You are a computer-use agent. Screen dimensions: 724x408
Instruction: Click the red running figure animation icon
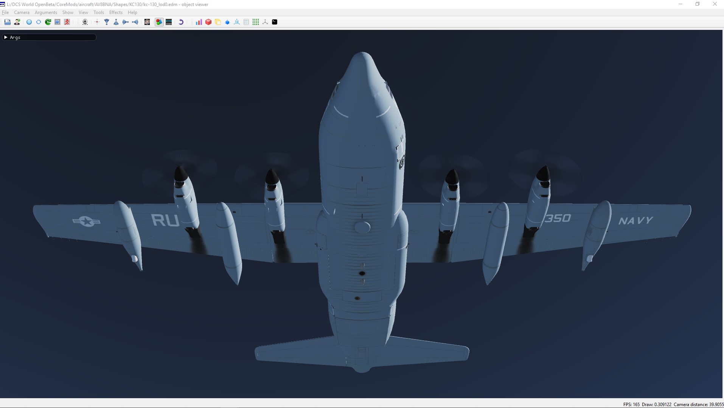[67, 22]
